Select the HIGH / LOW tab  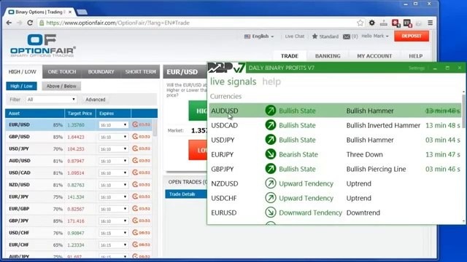pyautogui.click(x=23, y=71)
